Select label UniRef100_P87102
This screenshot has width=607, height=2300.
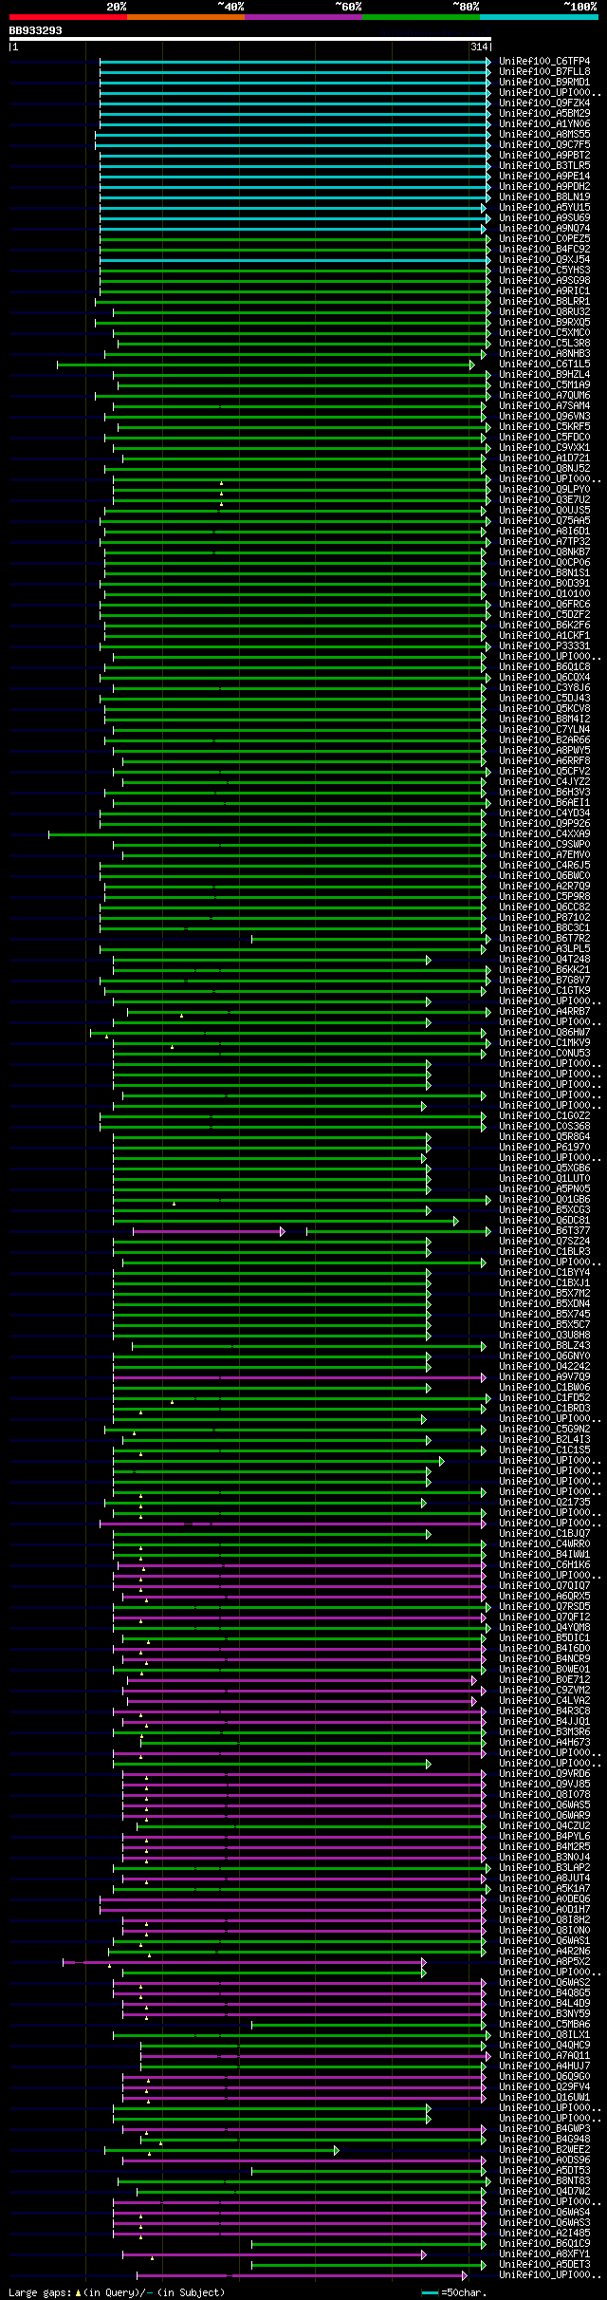pyautogui.click(x=544, y=917)
